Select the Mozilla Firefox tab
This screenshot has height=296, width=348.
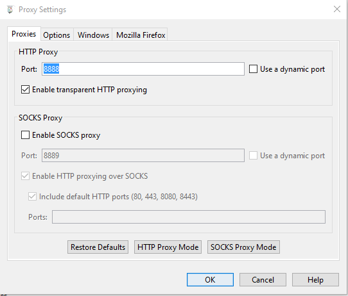141,35
